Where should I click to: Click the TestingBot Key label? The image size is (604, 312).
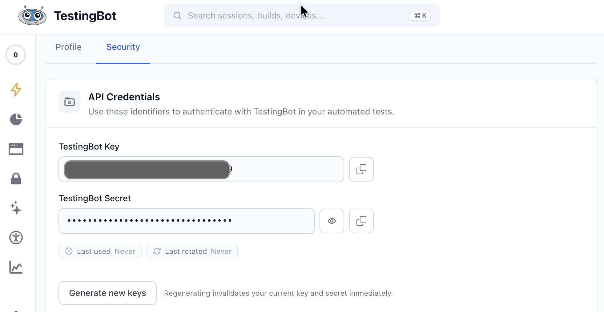(89, 146)
